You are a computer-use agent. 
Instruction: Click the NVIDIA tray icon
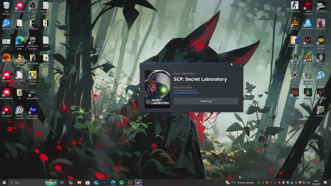point(263,183)
